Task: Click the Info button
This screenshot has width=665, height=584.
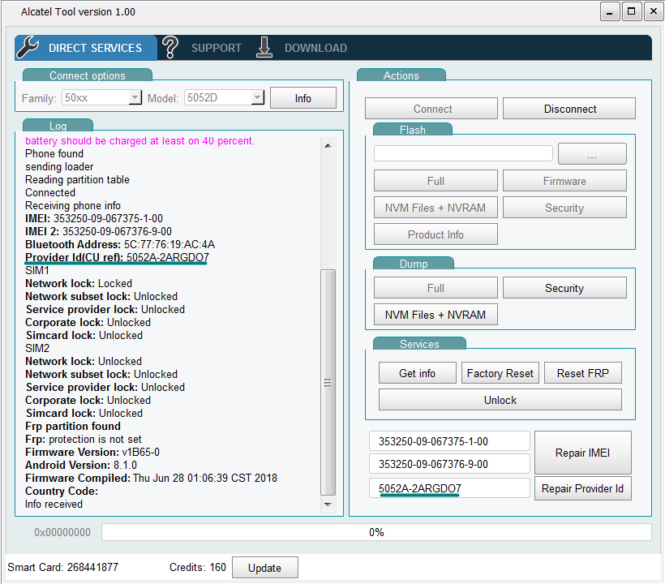Action: pyautogui.click(x=302, y=98)
